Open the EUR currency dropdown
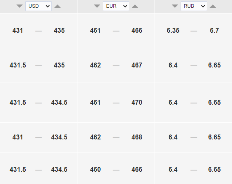The height and width of the screenshot is (184, 232). (116, 6)
